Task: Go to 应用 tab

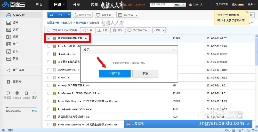Action: (x=95, y=5)
